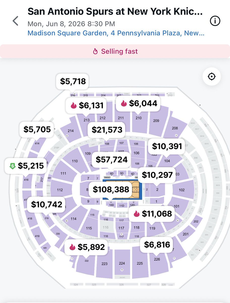This screenshot has height=303, width=230.
Task: Recenter map with the crosshair icon
Action: click(212, 76)
